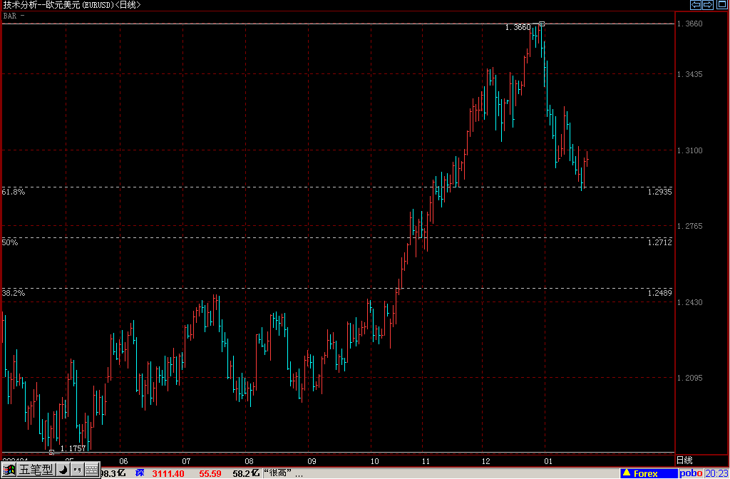Click the 日线 period label at bottom right
This screenshot has width=730, height=479.
(684, 460)
